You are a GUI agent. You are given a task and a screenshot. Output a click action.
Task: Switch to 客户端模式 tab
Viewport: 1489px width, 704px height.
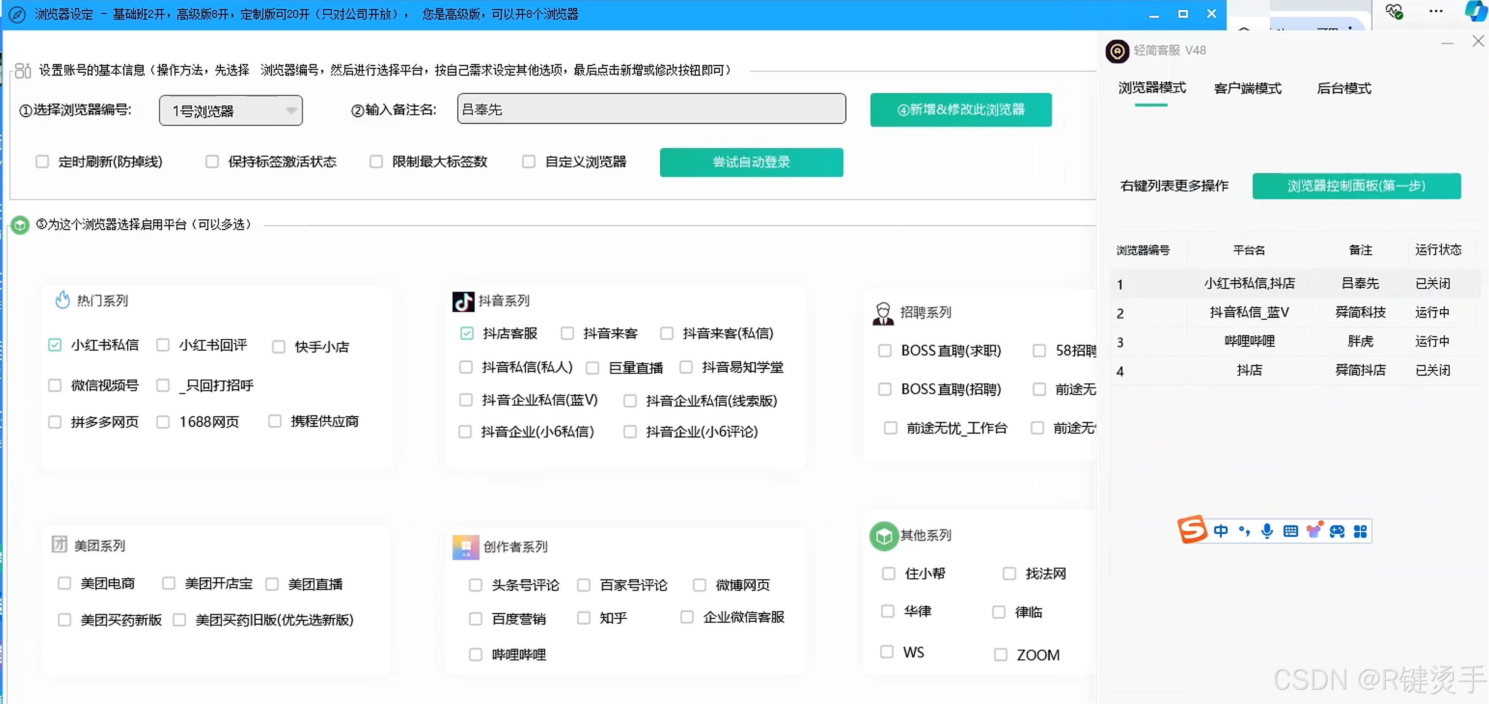coord(1247,88)
